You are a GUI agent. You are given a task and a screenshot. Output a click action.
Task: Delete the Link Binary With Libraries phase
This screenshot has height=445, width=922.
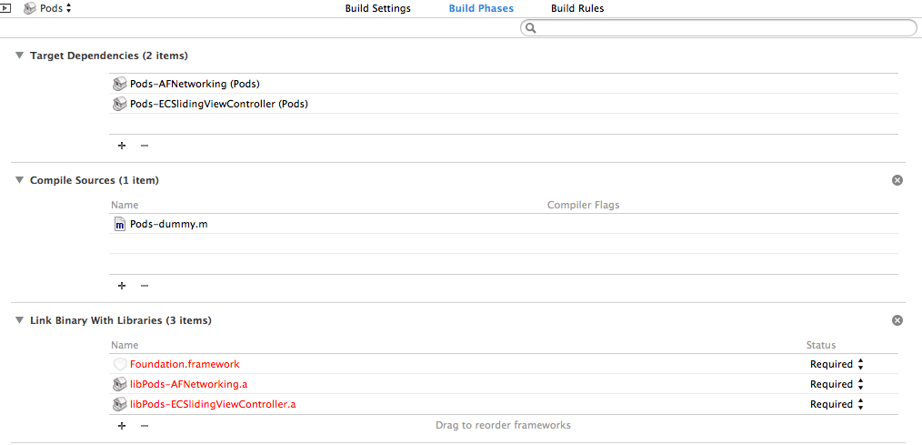point(897,320)
